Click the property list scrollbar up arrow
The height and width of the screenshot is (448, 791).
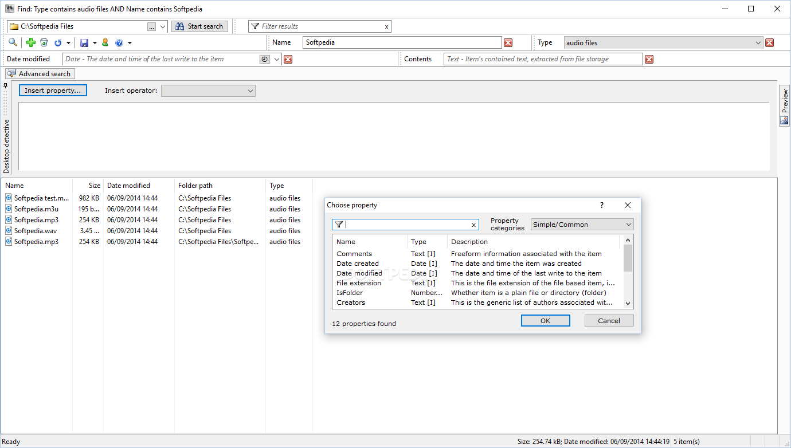pos(628,240)
